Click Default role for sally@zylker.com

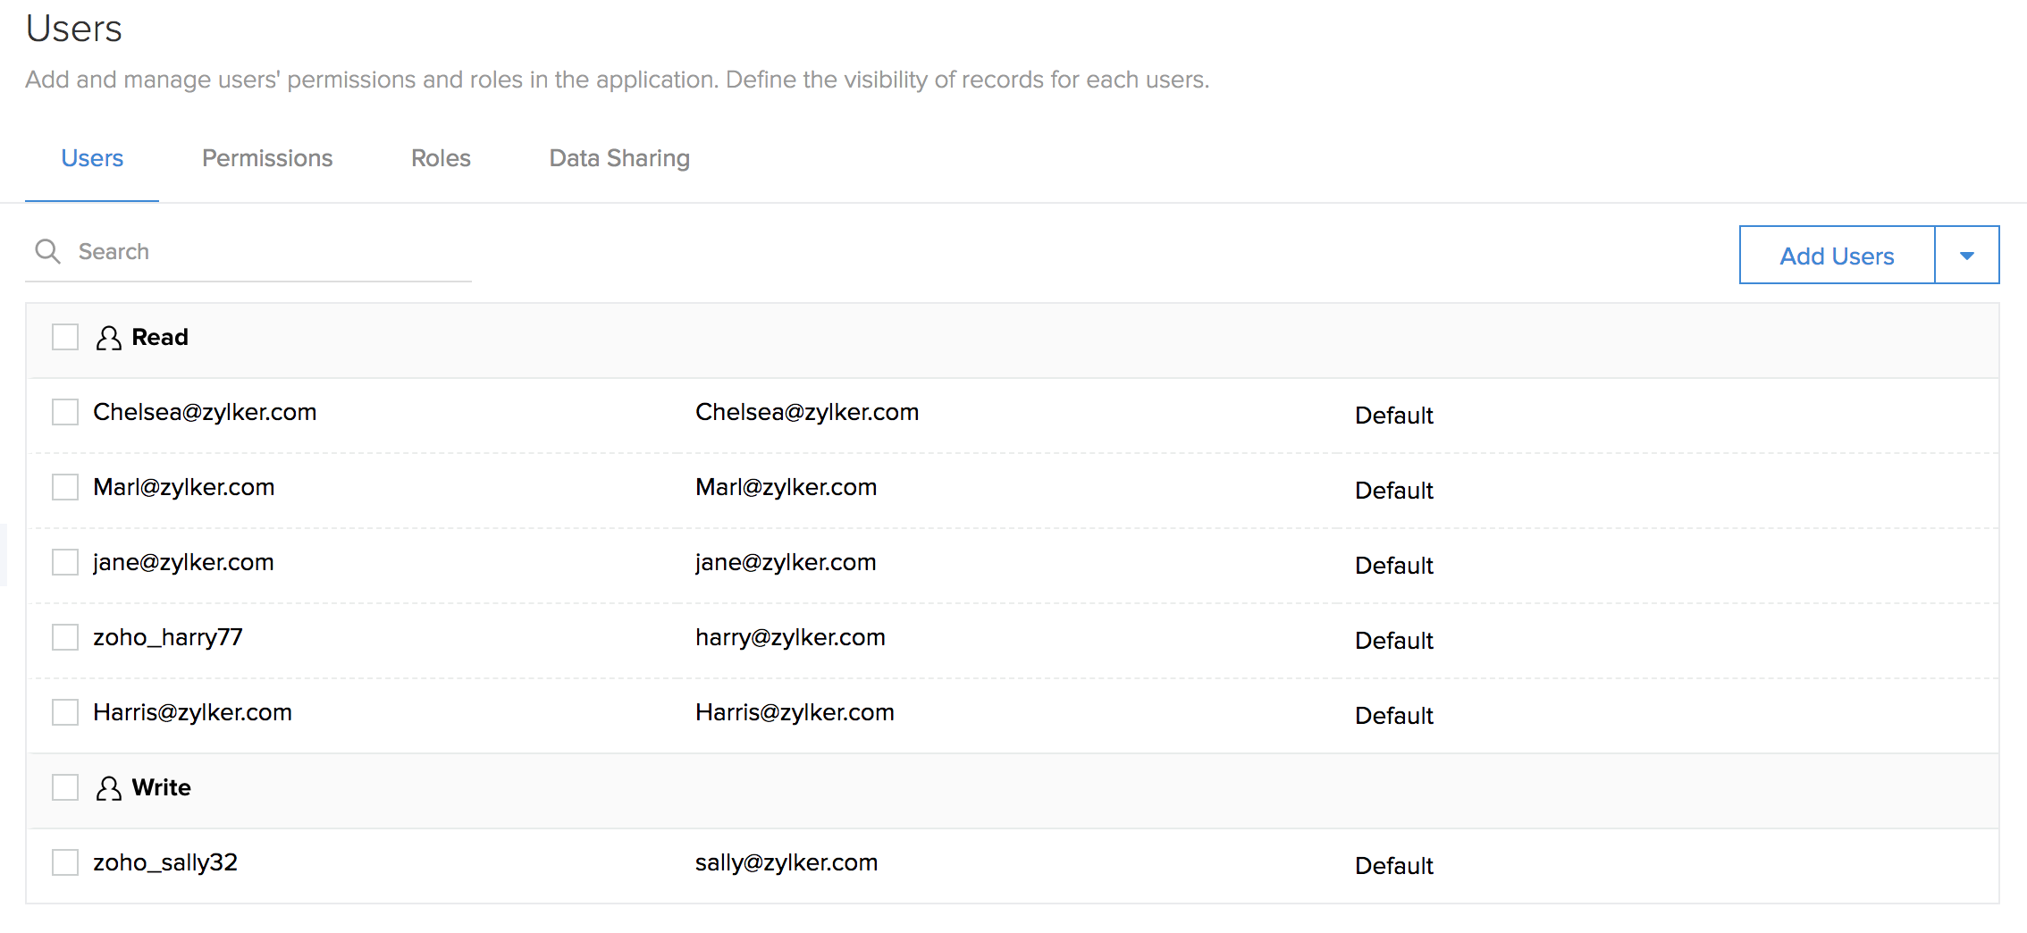(x=1393, y=865)
